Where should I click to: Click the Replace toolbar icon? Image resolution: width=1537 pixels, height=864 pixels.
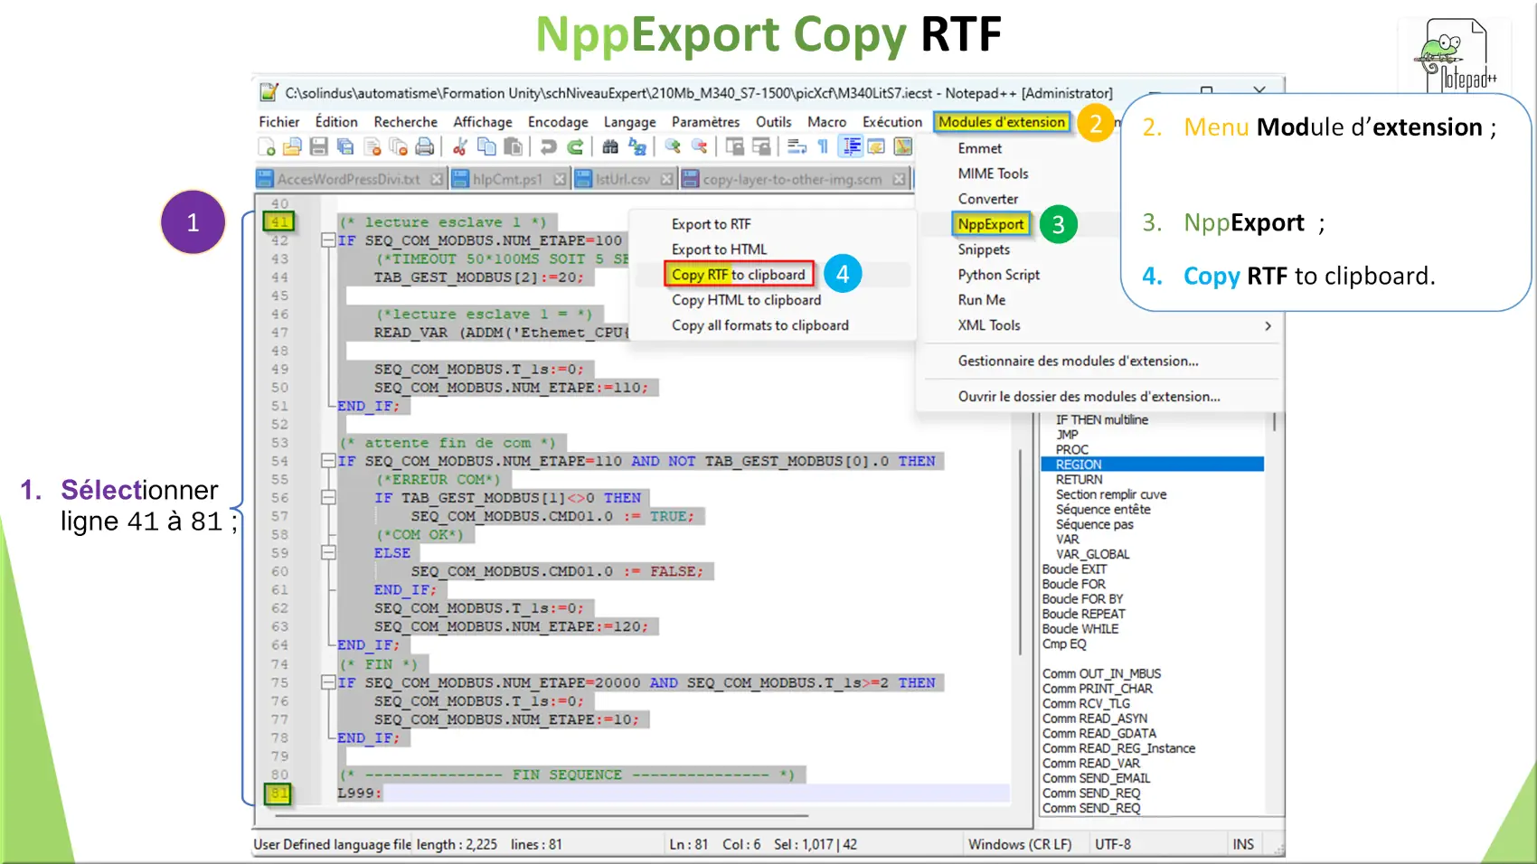(x=637, y=146)
